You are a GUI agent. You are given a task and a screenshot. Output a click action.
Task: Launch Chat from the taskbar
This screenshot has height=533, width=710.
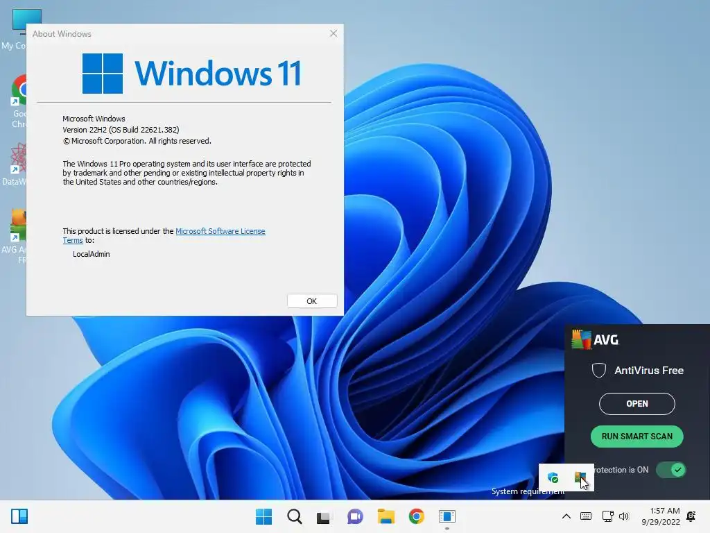[355, 516]
